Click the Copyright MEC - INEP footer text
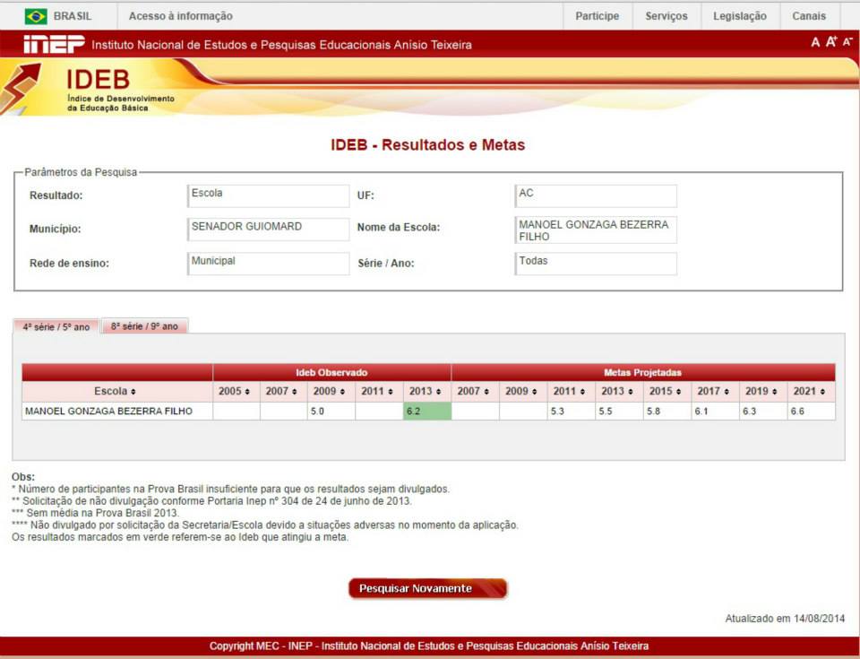This screenshot has width=860, height=659. [429, 646]
